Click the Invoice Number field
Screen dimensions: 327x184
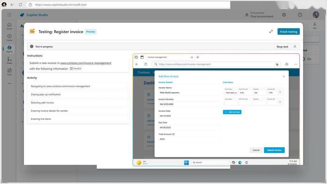tap(189, 104)
